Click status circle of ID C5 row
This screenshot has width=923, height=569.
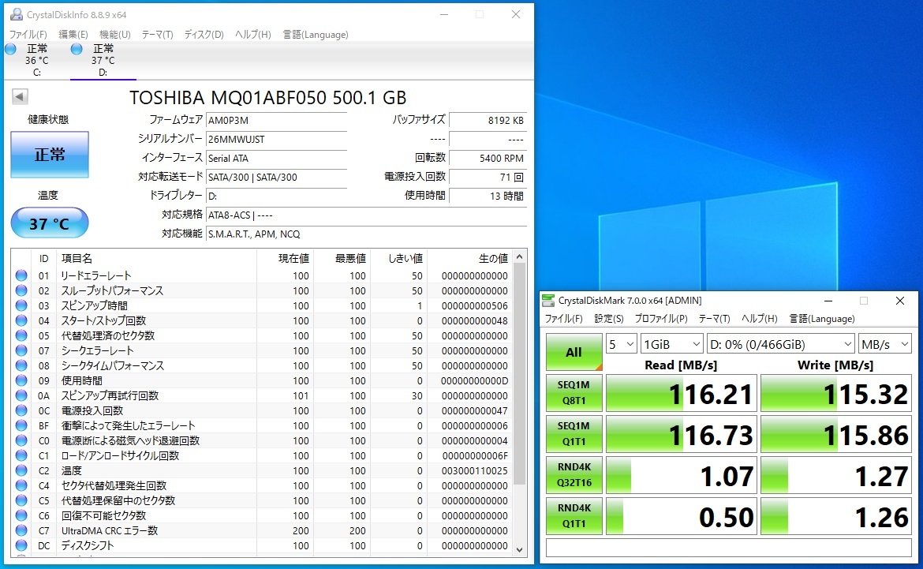pos(21,500)
